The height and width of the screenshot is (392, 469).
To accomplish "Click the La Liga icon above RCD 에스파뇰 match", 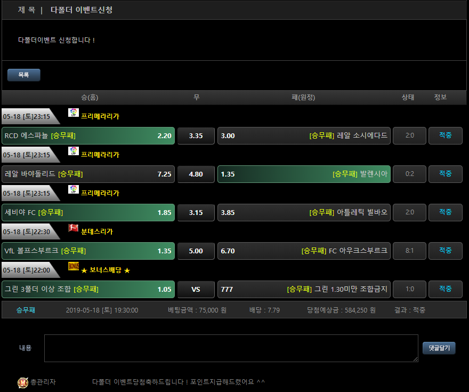I will 74,113.
